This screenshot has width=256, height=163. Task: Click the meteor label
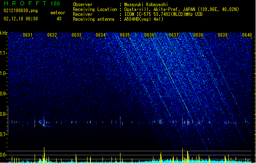pos(58,13)
